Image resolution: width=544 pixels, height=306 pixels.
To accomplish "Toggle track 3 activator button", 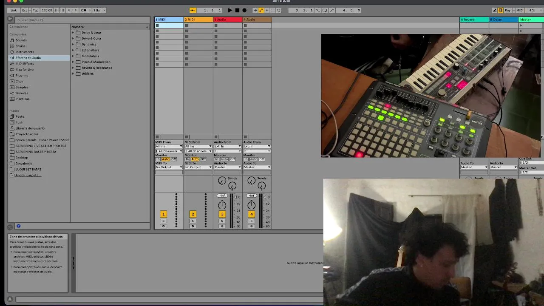I will click(222, 214).
